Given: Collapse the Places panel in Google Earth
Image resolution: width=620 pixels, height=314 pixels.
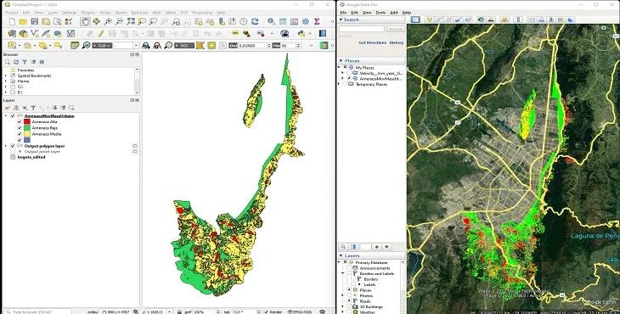Looking at the screenshot, I should 341,61.
